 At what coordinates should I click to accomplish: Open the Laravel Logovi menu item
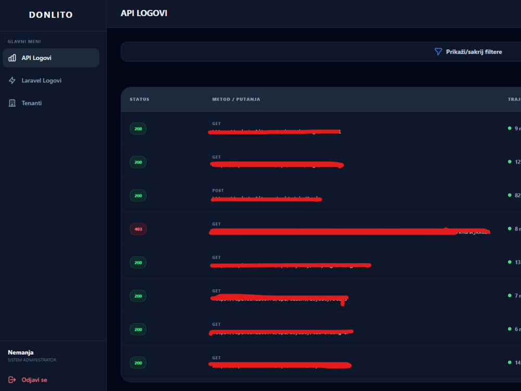51,80
